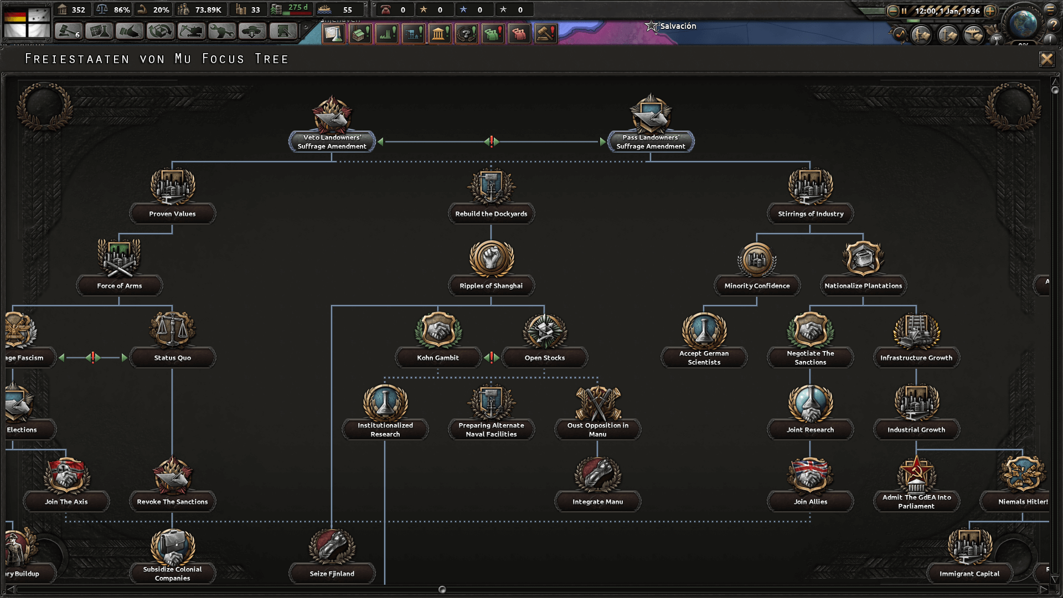Click the free research slot alert
1063x598 pixels.
pyautogui.click(x=333, y=34)
